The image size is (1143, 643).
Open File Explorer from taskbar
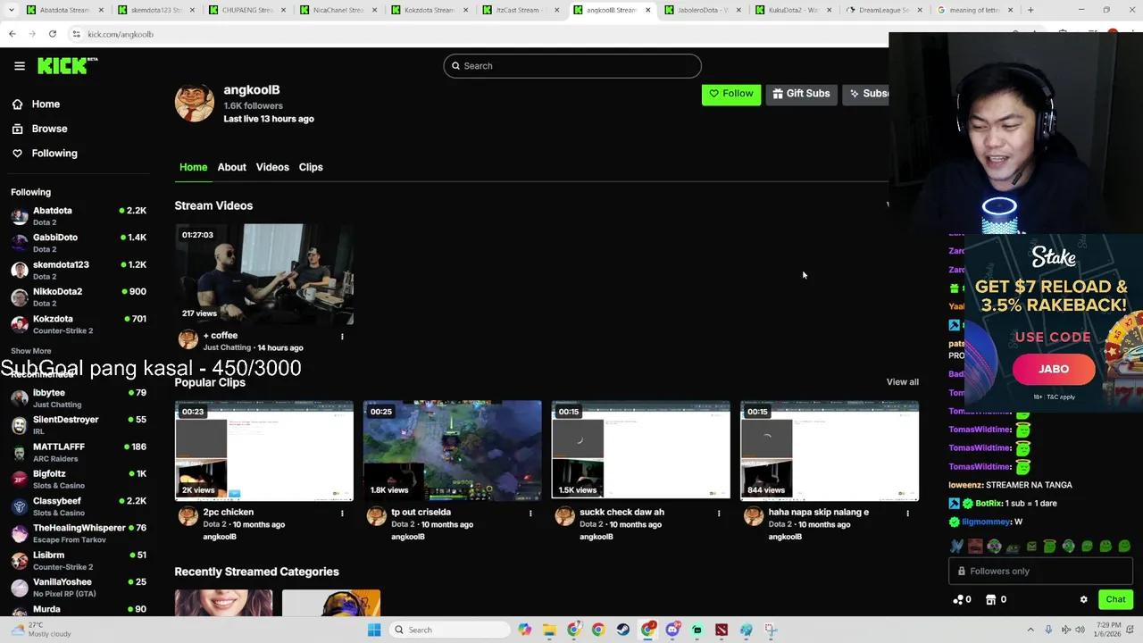[x=549, y=630]
